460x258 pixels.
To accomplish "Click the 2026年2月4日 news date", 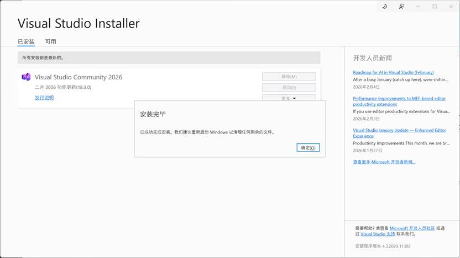I will click(x=366, y=87).
